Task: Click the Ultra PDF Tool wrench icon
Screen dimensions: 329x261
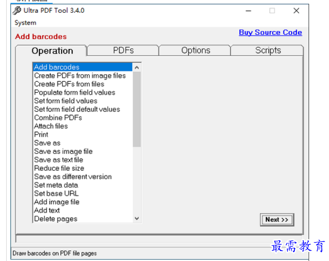Action: pyautogui.click(x=17, y=10)
